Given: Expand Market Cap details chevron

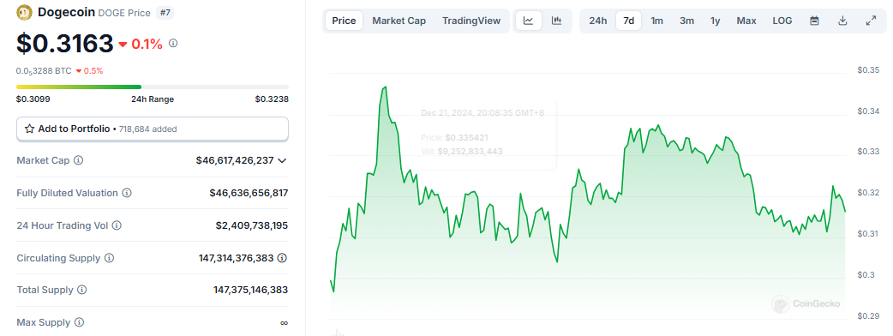Looking at the screenshot, I should click(282, 160).
